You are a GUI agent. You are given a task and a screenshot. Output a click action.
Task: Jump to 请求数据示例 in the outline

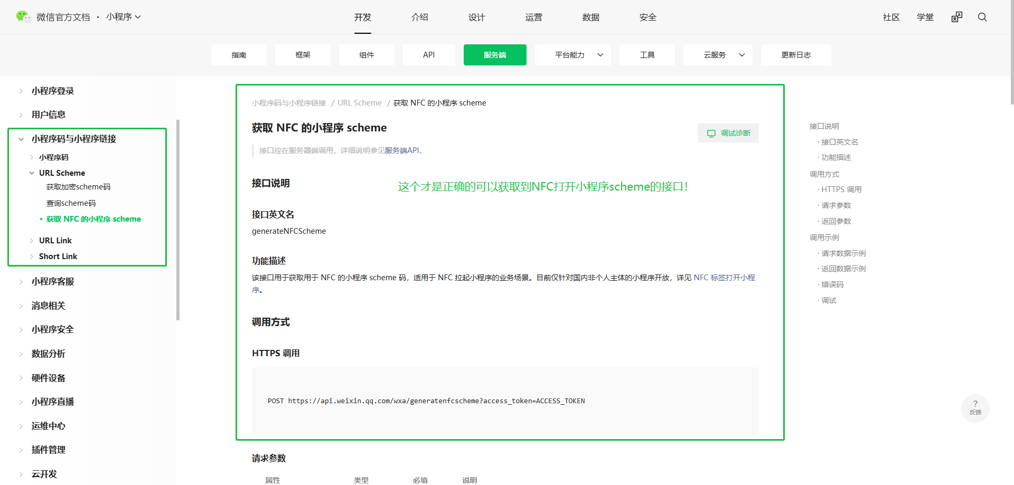(843, 253)
